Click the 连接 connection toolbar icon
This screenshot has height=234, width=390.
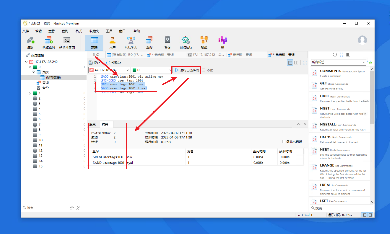[x=30, y=43]
